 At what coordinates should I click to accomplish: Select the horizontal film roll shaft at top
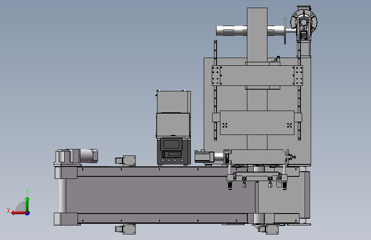(x=251, y=30)
